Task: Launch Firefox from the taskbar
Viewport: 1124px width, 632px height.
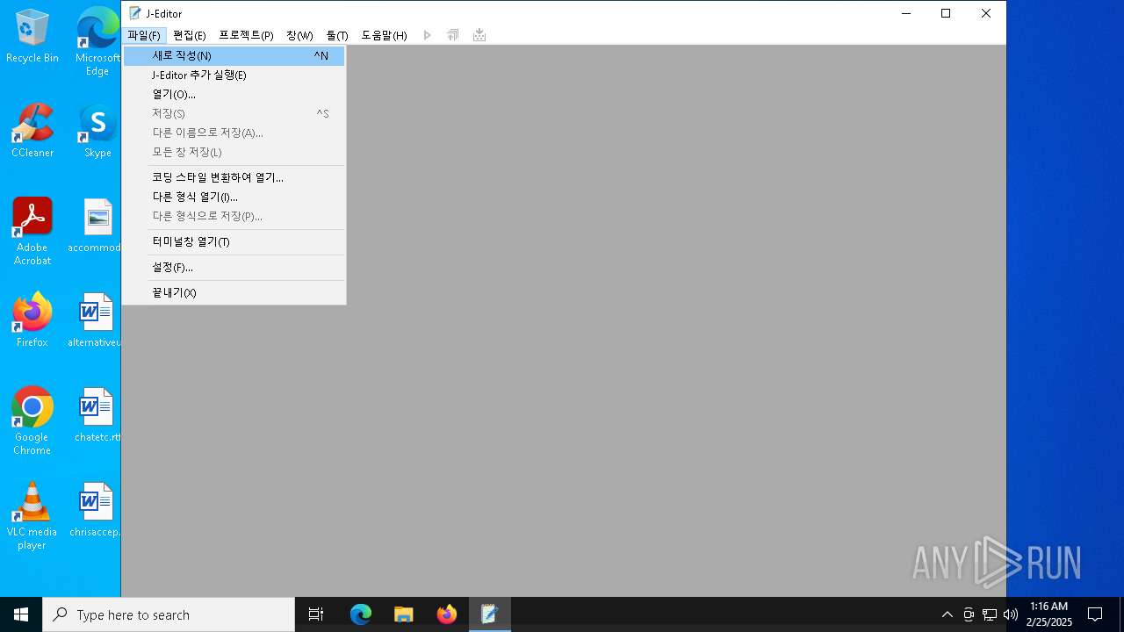Action: click(x=447, y=614)
